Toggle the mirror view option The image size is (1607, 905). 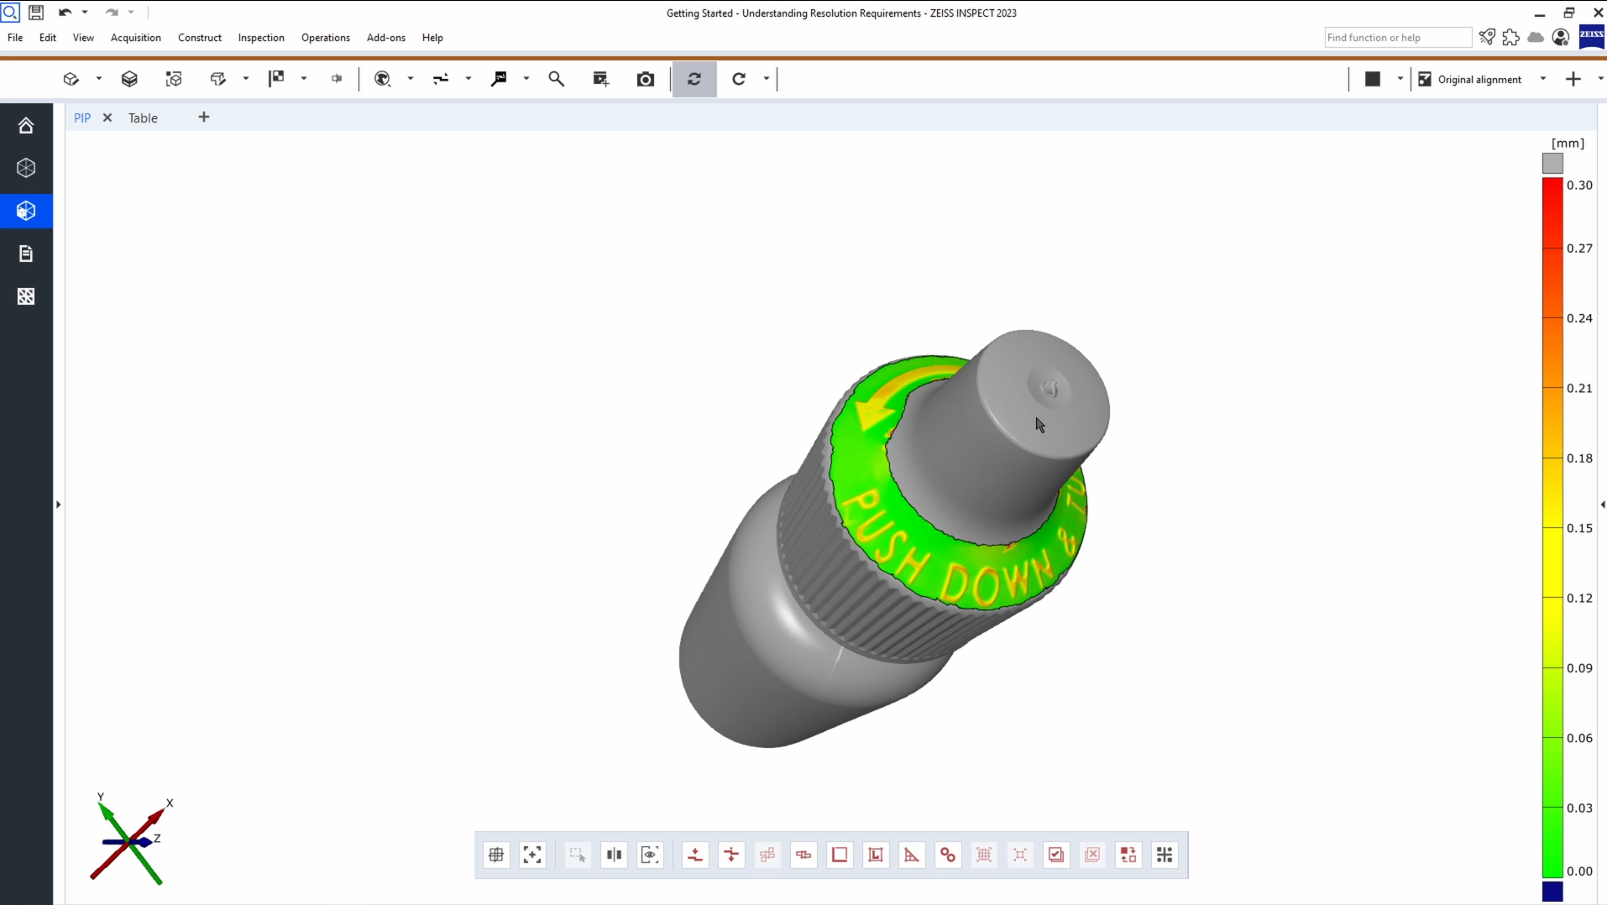(614, 855)
